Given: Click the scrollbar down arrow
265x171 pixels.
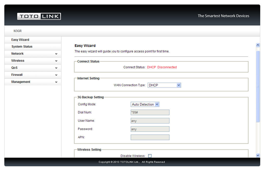Looking at the screenshot, I should click(258, 155).
